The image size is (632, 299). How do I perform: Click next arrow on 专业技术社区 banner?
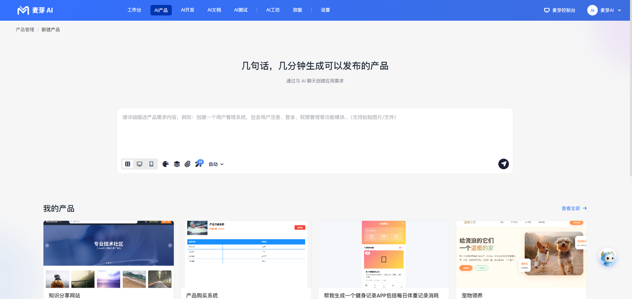(x=170, y=245)
